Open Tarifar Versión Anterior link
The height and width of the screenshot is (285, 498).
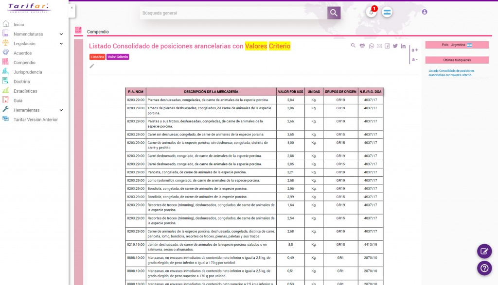click(36, 119)
